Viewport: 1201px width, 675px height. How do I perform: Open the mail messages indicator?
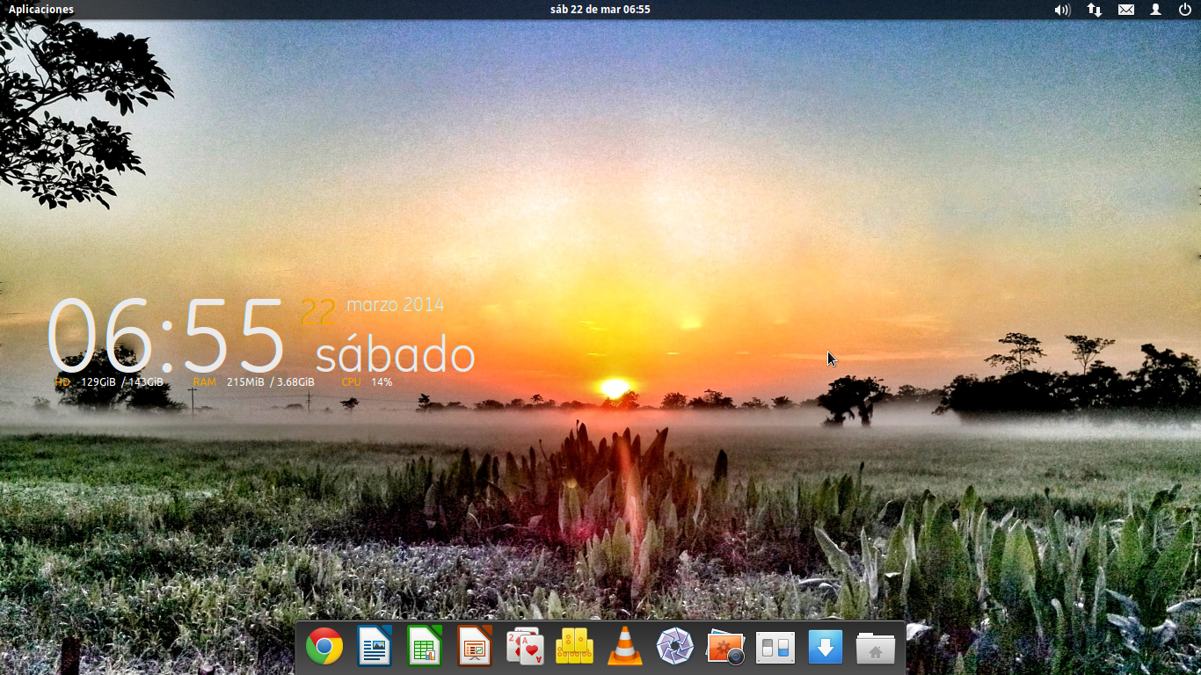pos(1126,10)
